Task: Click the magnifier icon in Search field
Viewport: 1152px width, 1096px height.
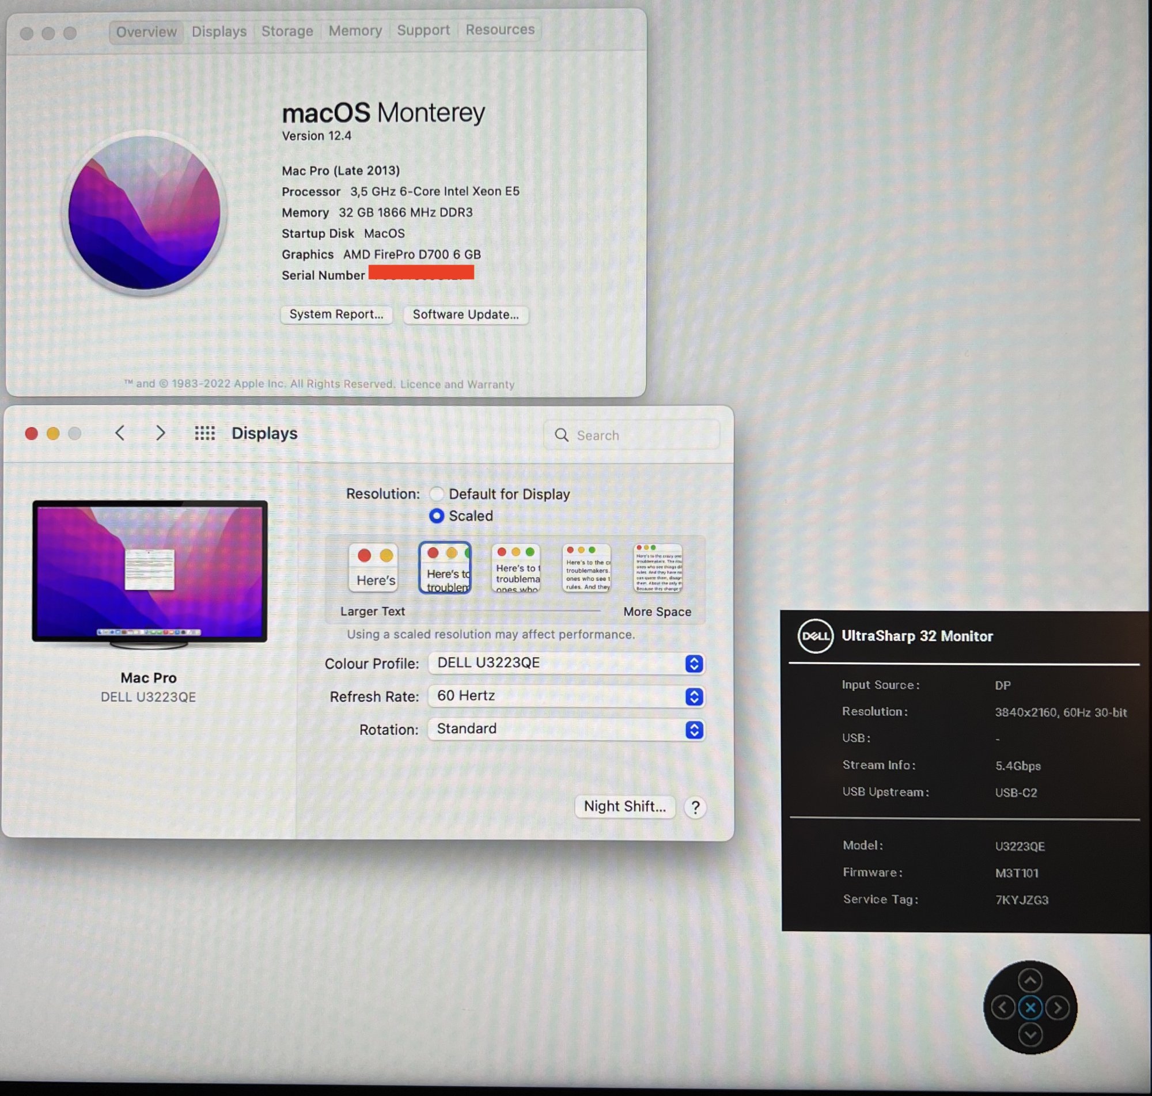Action: [x=562, y=435]
